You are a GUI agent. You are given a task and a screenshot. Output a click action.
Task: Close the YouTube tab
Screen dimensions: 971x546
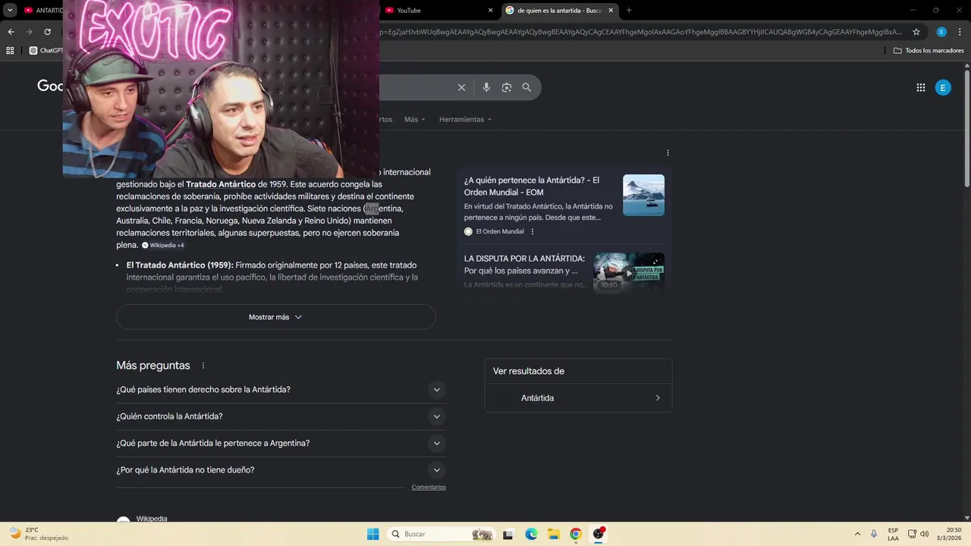(x=490, y=11)
